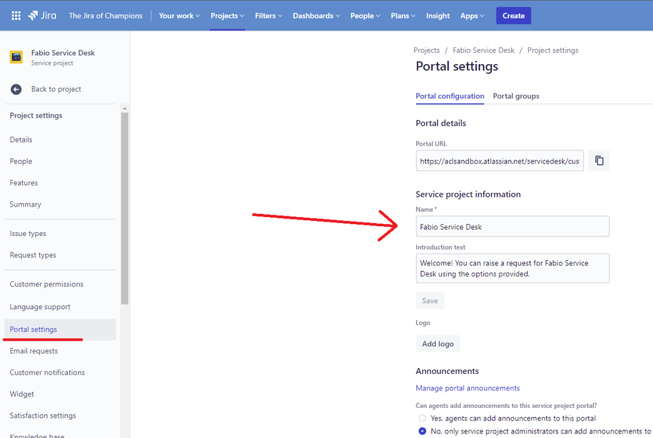The image size is (653, 438).
Task: Select 'No, only service project administrators' radio
Action: point(422,431)
